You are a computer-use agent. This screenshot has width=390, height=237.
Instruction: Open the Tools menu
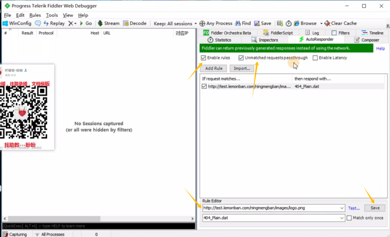coord(52,15)
